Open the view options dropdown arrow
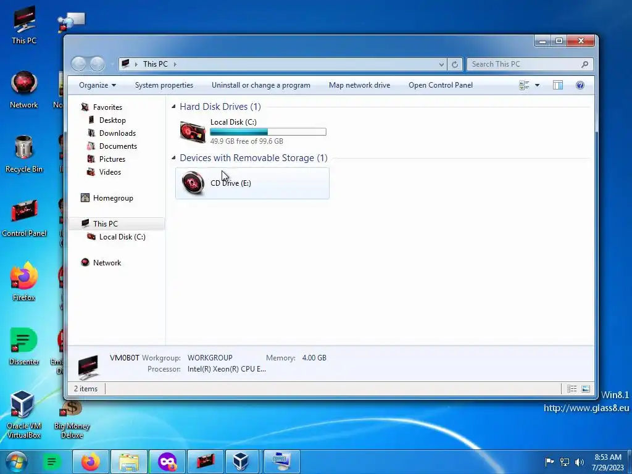The width and height of the screenshot is (632, 474). (537, 85)
